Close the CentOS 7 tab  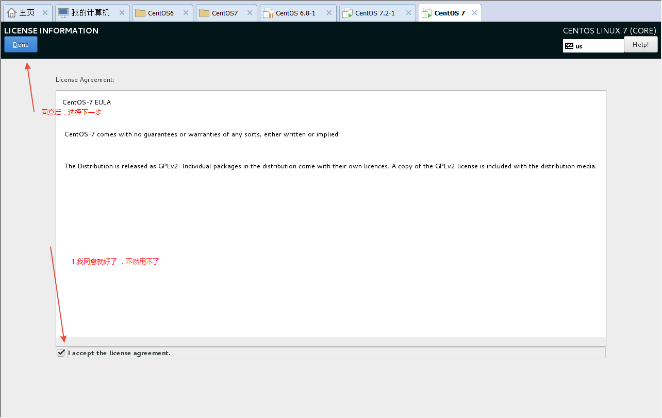[474, 13]
